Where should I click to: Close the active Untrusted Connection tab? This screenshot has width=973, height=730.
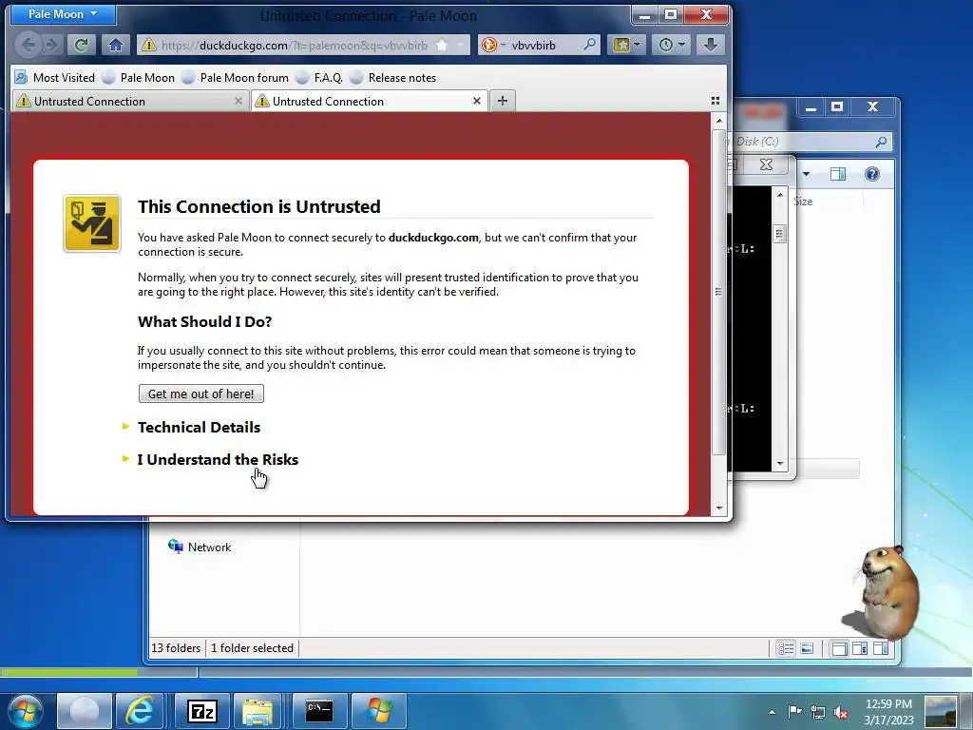coord(477,101)
